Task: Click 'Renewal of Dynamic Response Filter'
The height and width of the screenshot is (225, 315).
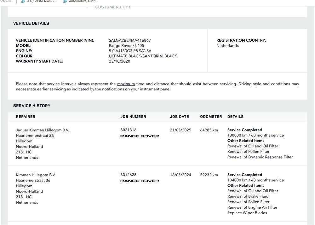Action: [260, 157]
